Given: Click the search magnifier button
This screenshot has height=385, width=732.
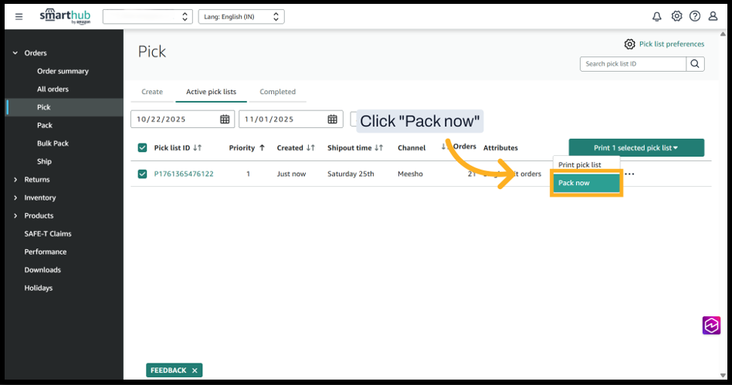Looking at the screenshot, I should point(695,64).
